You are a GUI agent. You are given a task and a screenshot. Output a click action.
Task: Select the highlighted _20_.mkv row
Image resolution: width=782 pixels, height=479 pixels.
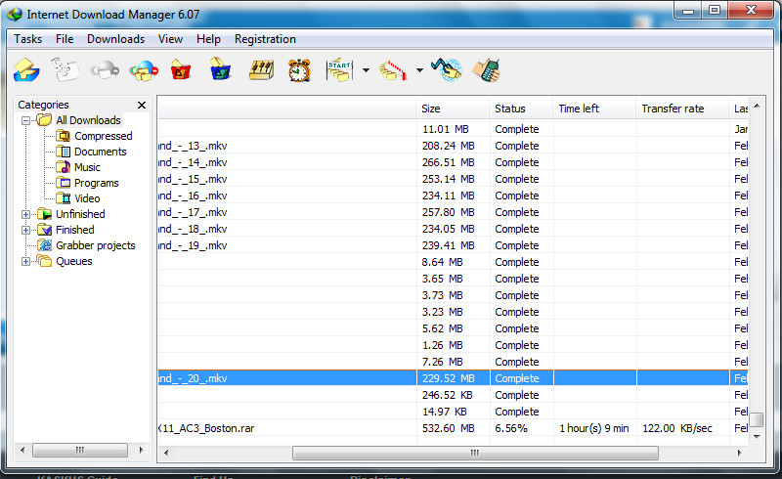[x=453, y=378]
